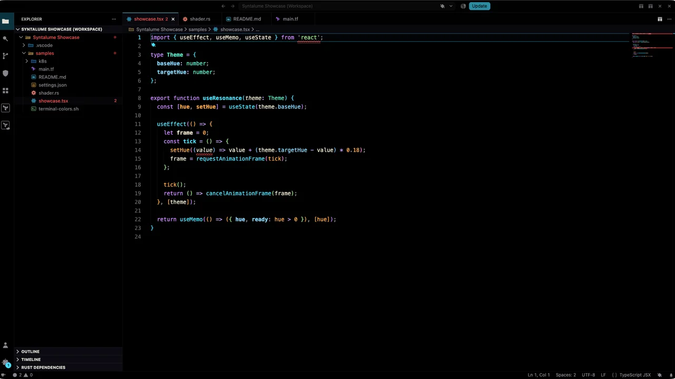Open the Explorer view in the activity bar
675x379 pixels.
5,21
